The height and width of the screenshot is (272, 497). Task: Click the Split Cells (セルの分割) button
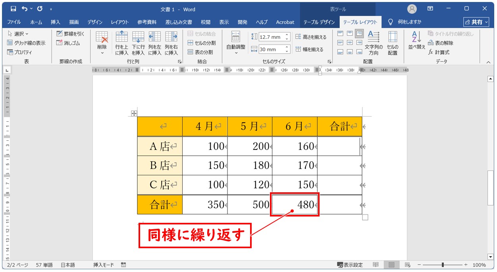tap(202, 43)
